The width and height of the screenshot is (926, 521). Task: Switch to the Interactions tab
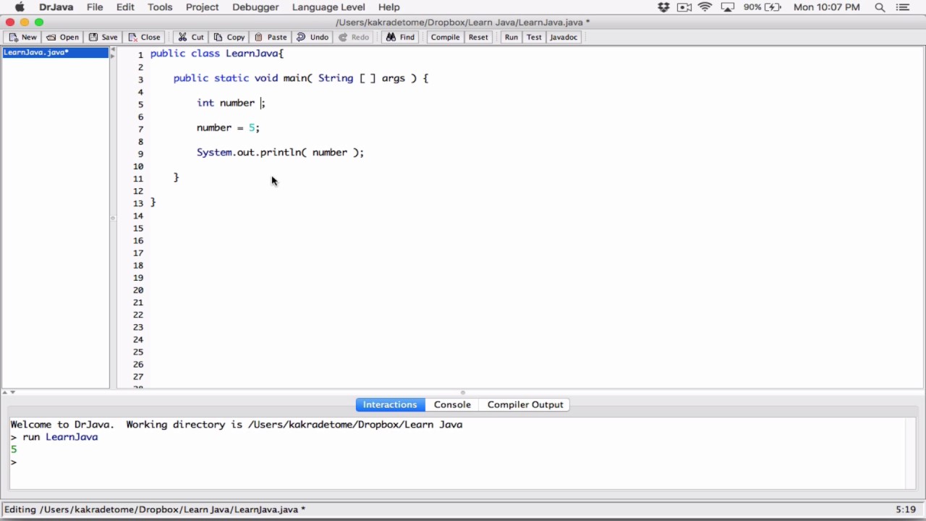click(x=390, y=404)
